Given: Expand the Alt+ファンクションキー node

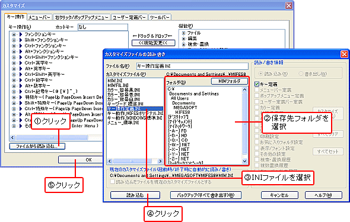Looking at the screenshot, I should (x=14, y=52).
